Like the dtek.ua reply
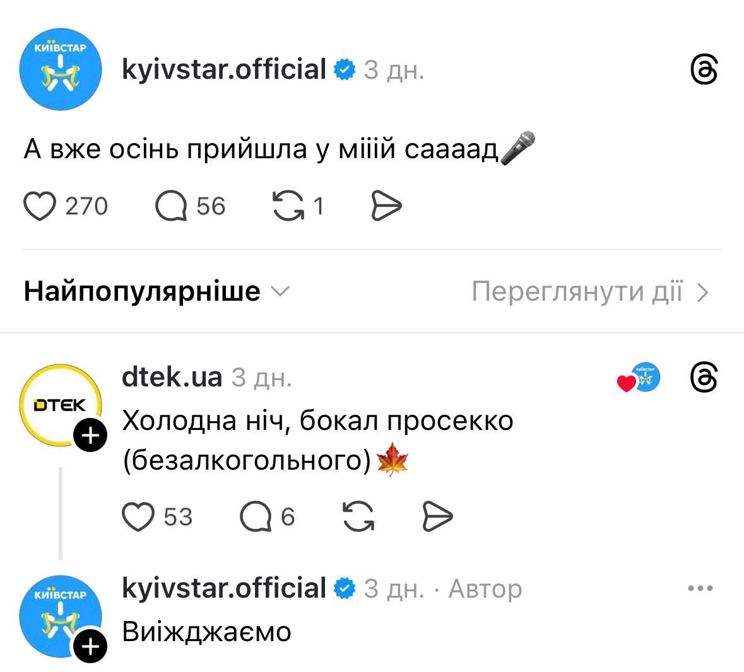Viewport: 744px width, 672px height. pos(138,517)
